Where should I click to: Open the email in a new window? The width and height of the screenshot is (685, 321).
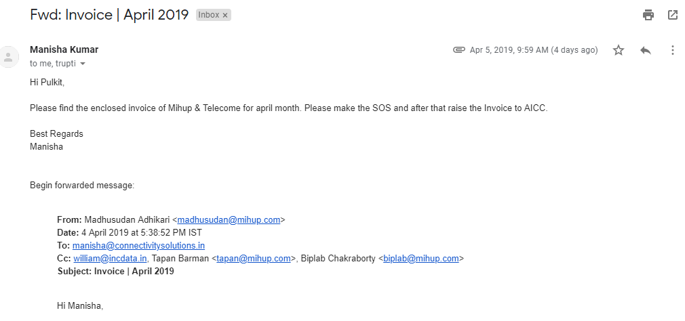673,15
